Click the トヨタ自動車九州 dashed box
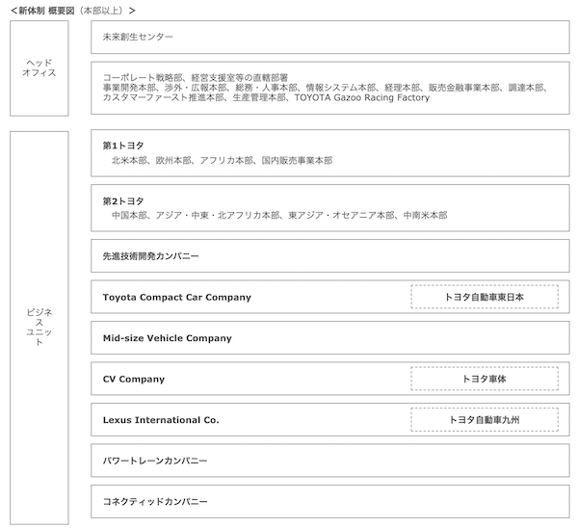This screenshot has height=528, width=578. 485,419
